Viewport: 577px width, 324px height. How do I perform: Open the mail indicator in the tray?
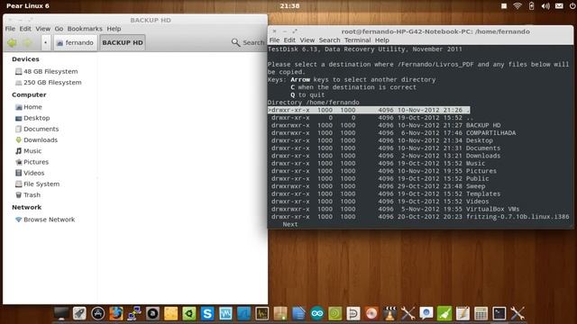click(559, 6)
